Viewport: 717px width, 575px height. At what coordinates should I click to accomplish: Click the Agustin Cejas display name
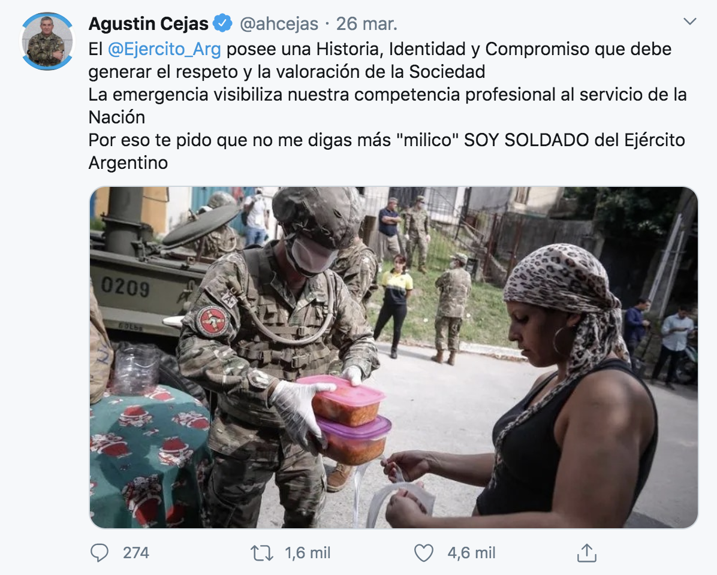coord(148,23)
